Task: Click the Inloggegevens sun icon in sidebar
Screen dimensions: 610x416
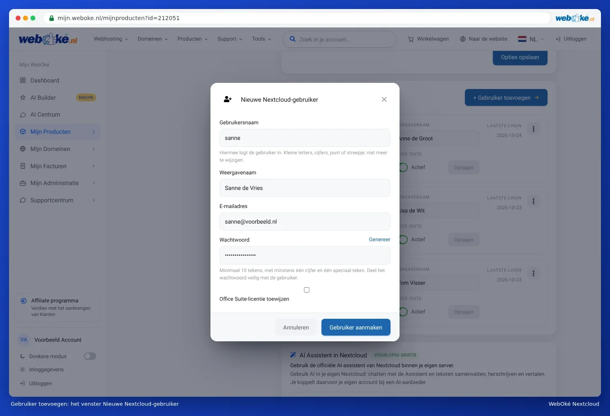Action: pos(22,370)
